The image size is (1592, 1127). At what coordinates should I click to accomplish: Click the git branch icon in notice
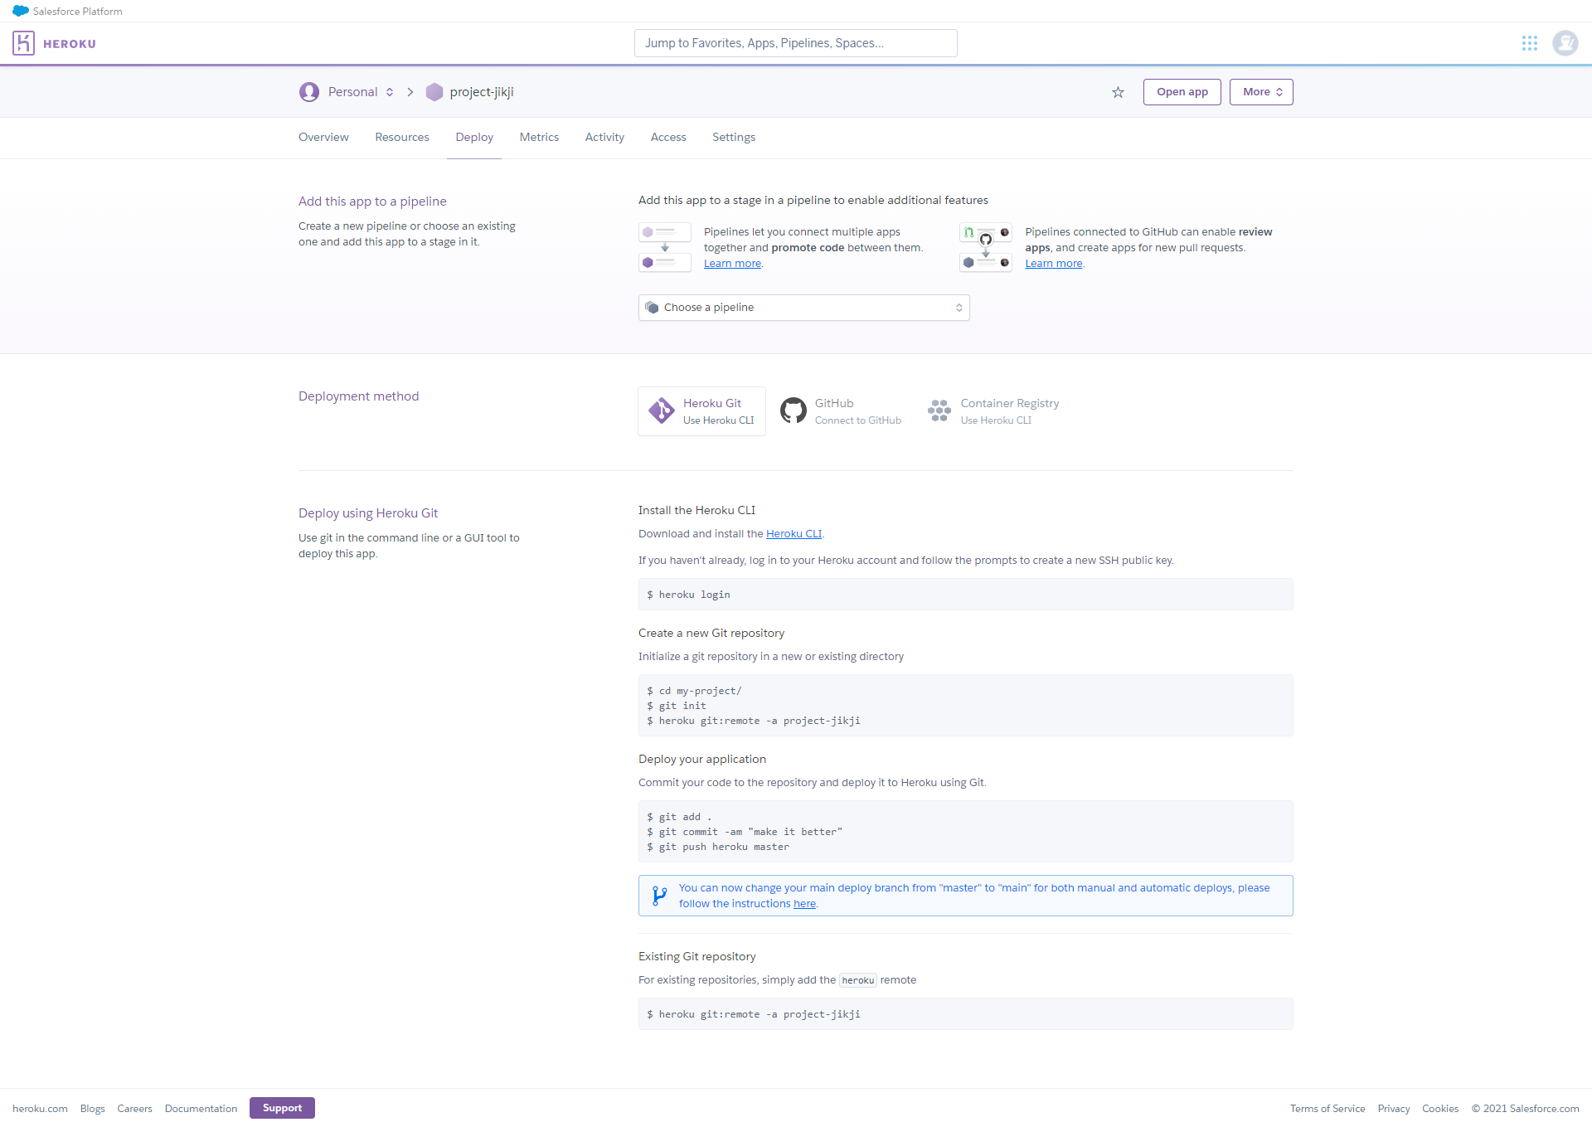pos(659,896)
